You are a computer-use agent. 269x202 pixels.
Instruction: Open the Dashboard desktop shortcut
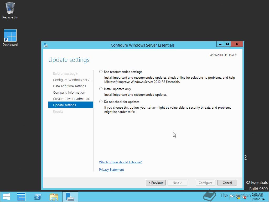[x=10, y=38]
